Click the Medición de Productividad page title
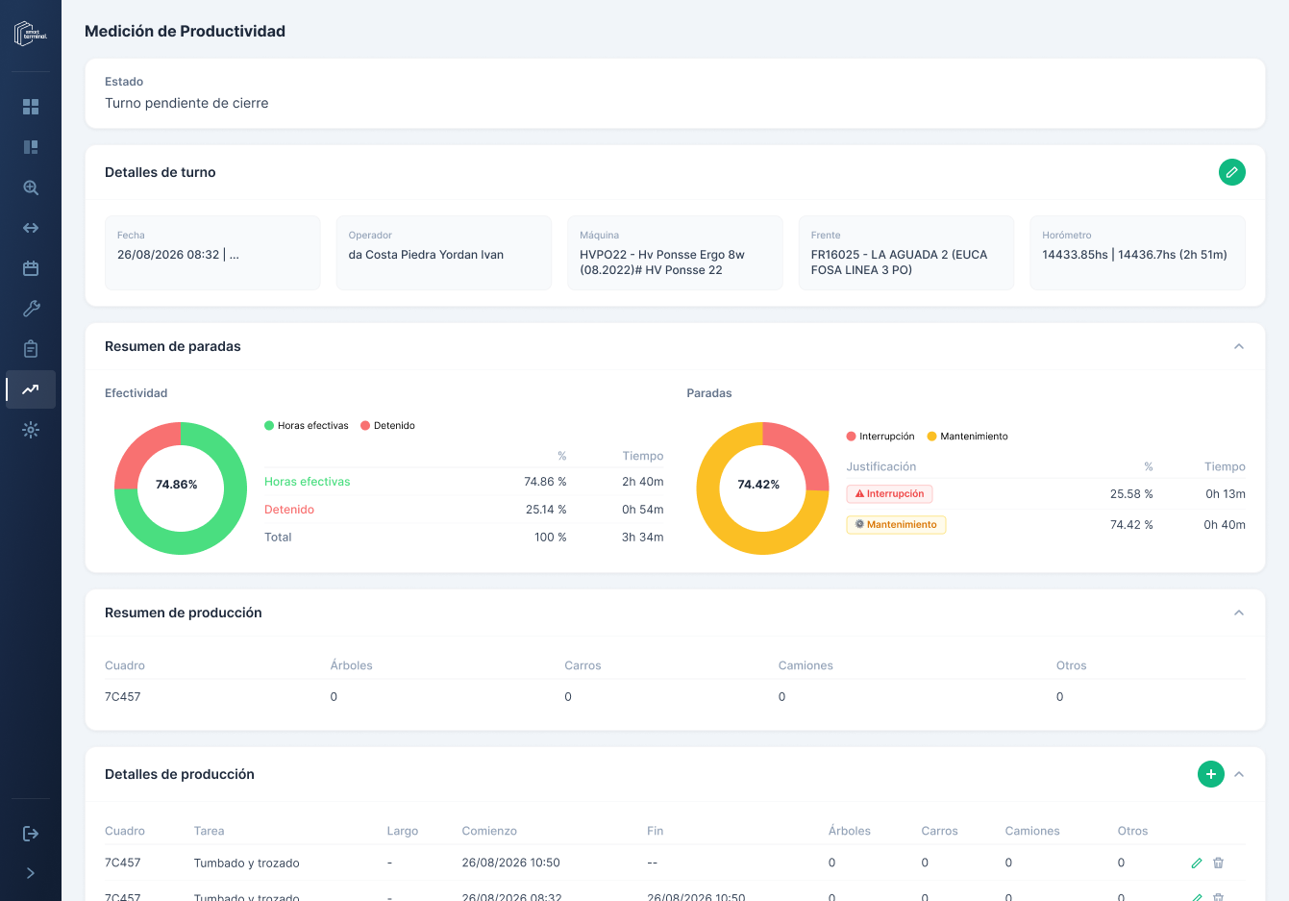 (185, 31)
